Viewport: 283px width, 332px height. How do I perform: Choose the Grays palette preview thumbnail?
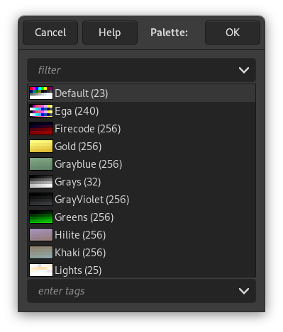click(41, 182)
